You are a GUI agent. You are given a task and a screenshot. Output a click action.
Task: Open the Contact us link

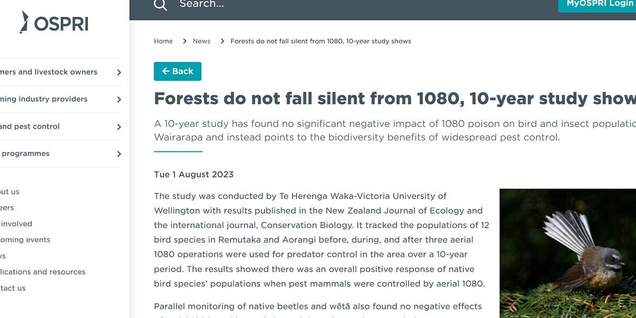click(x=13, y=288)
